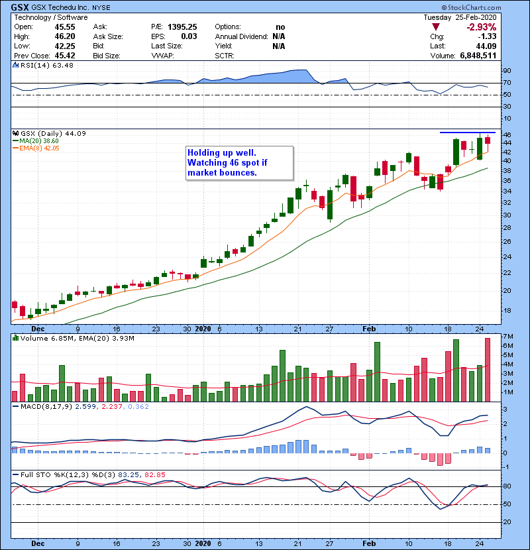Click the GSX ticker symbol in header

[x=20, y=7]
